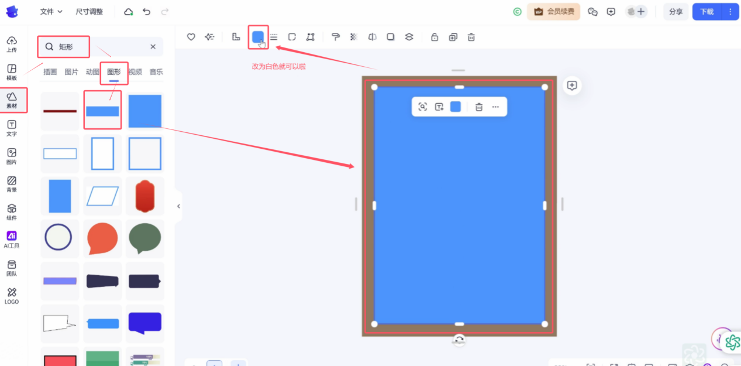Open the 上传 upload panel
Screen dimensions: 741x366
12,44
